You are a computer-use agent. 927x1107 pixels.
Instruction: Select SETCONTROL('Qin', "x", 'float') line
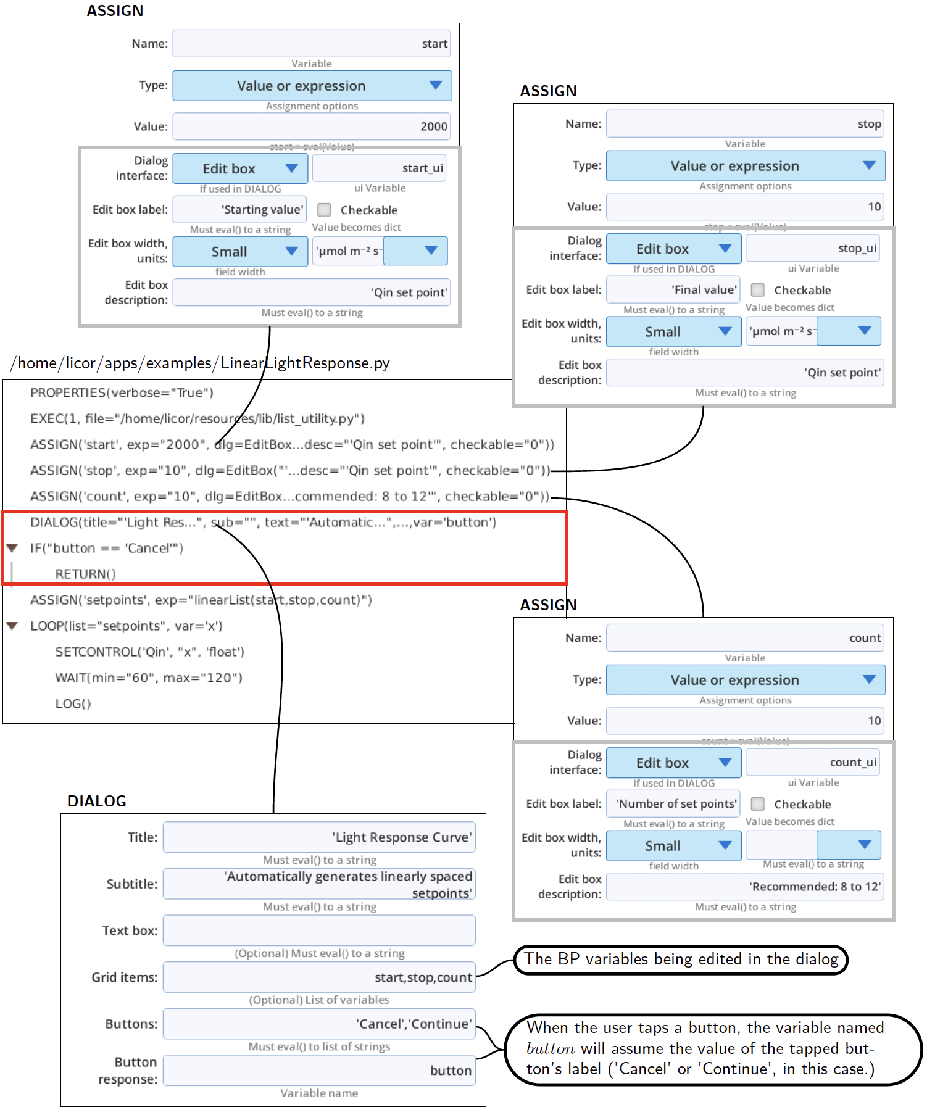point(150,652)
